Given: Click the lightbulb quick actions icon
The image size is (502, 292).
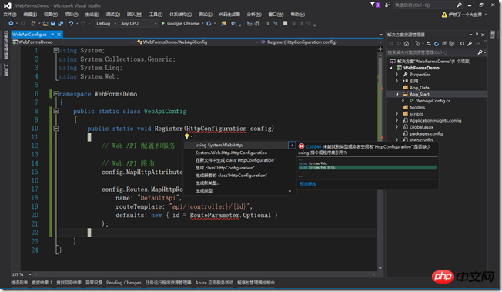Looking at the screenshot, I should coord(186,136).
